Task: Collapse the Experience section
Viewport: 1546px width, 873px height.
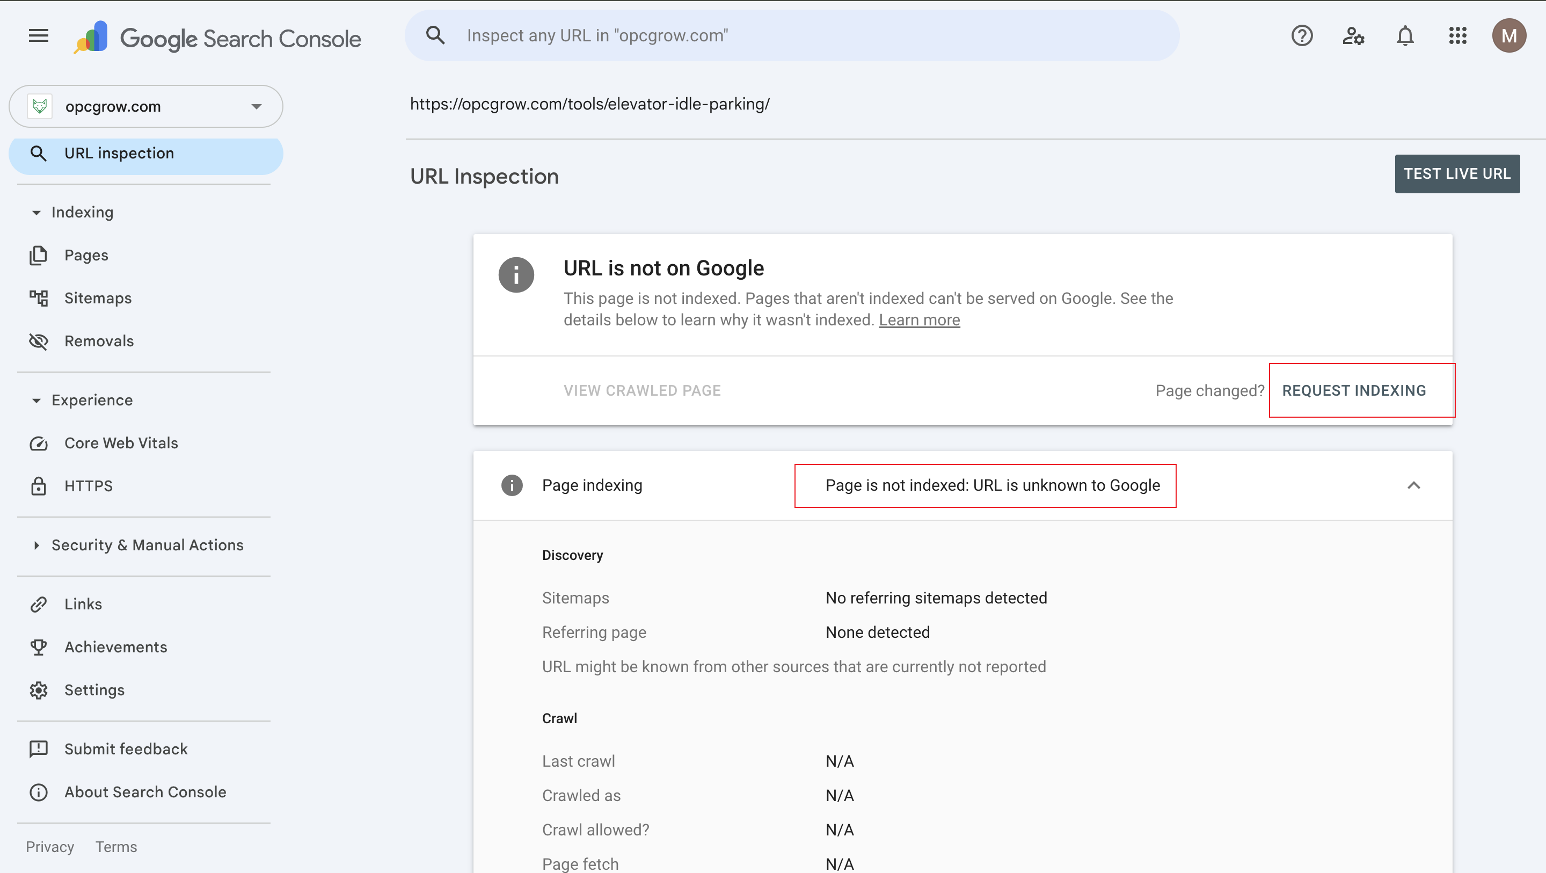Action: [36, 401]
